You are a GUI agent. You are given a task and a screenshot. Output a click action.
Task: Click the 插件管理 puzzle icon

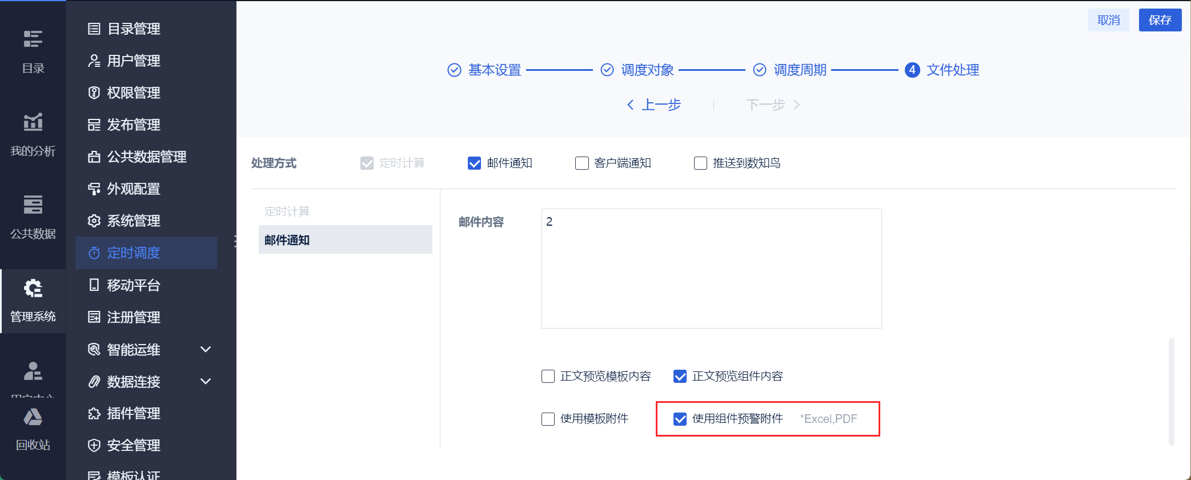tap(94, 413)
